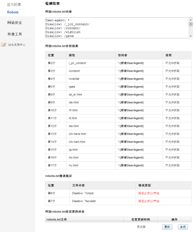196x232 pixels.
Task: Click the 网站robots.txt分析结果 heading
Action: (x=61, y=46)
